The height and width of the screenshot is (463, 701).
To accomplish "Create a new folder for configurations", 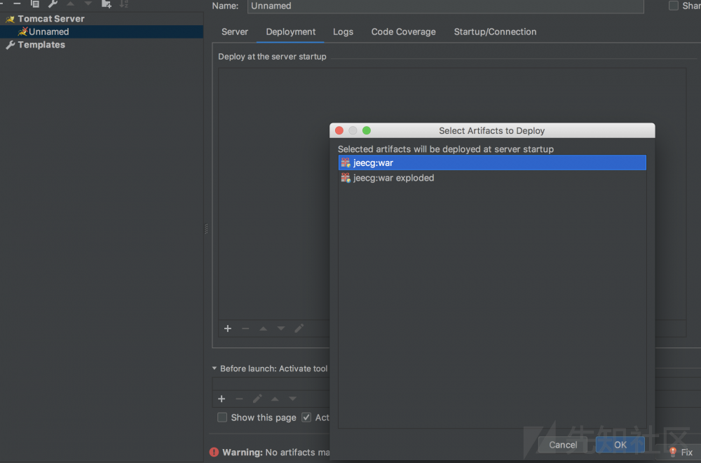I will [107, 4].
